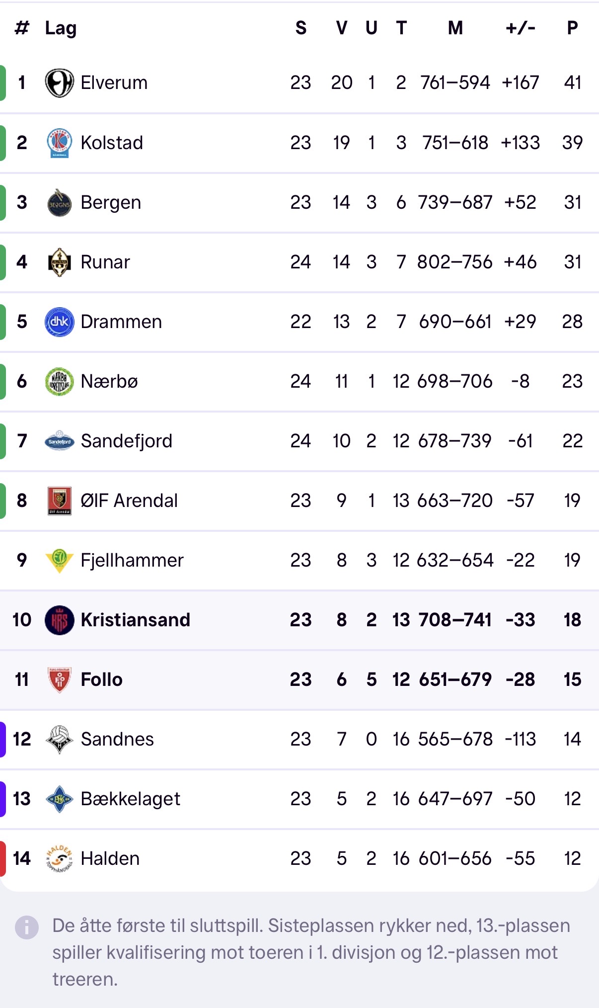
Task: Click the ØIF Arendal crest icon
Action: (59, 501)
